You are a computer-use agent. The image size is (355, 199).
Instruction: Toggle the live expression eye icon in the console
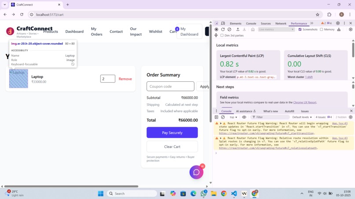(x=244, y=117)
